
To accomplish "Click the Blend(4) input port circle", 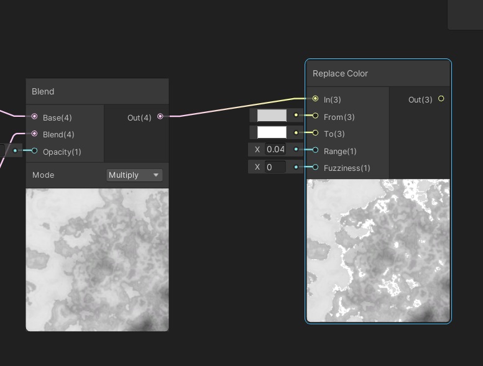I will click(34, 134).
